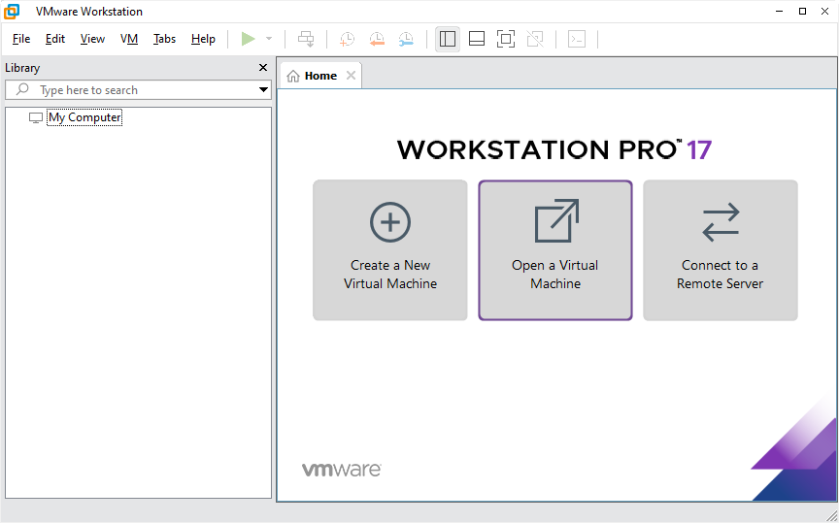Click the Take Snapshot clock icon
This screenshot has height=523, width=839.
click(347, 39)
